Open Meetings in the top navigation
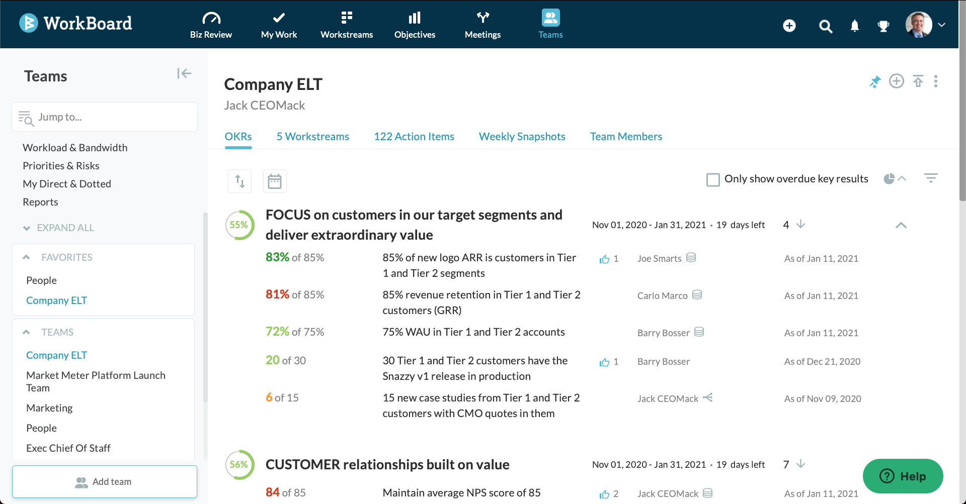This screenshot has width=966, height=504. 482,25
